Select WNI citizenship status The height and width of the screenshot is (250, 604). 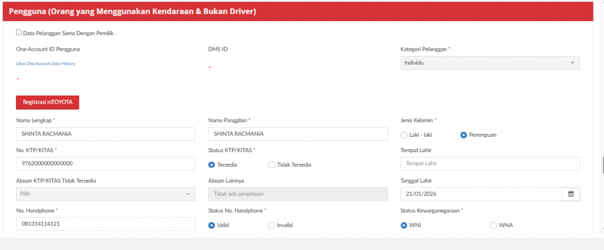click(x=404, y=225)
